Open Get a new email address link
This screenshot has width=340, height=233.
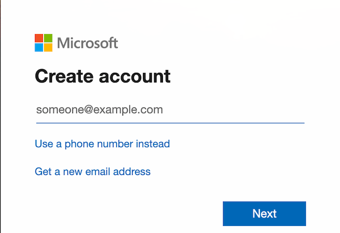(92, 171)
